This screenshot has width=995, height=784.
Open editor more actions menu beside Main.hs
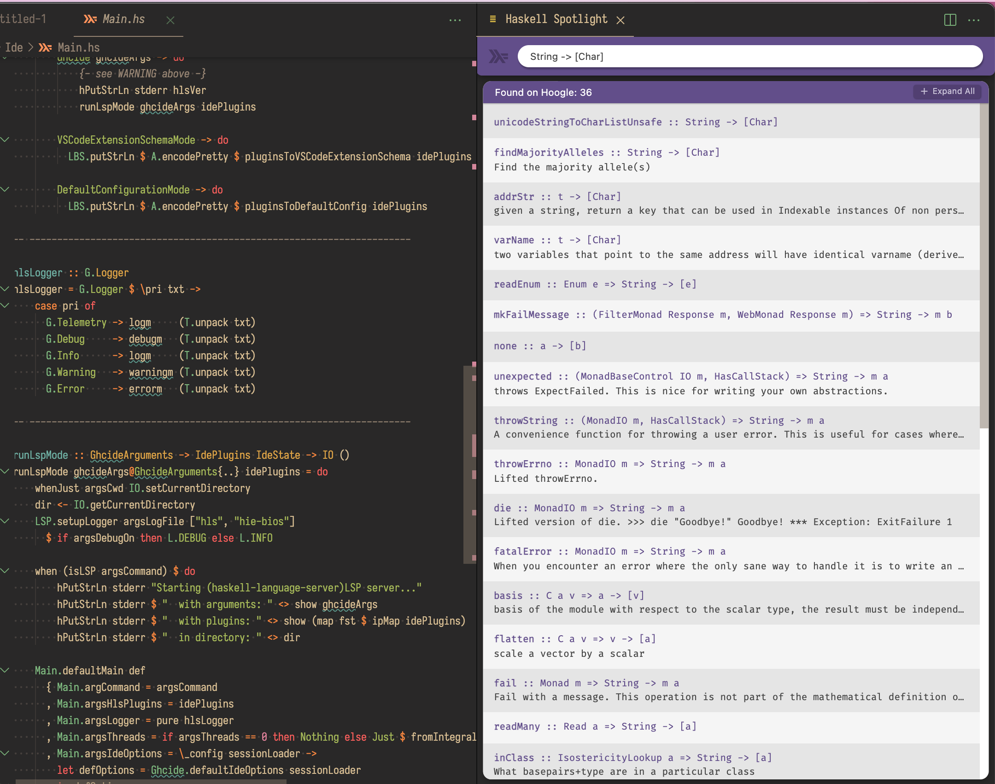(455, 20)
